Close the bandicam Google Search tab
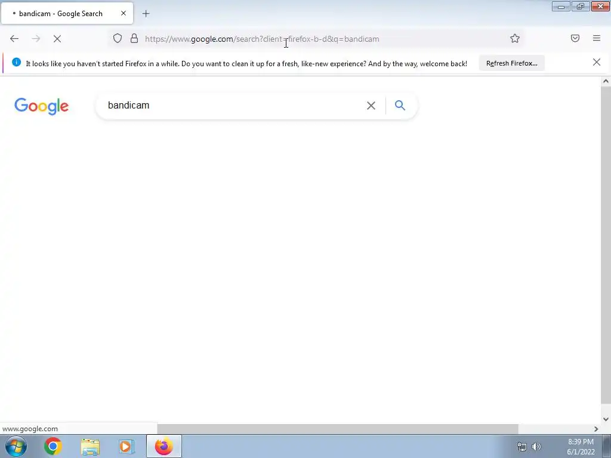This screenshot has height=458, width=611. click(124, 13)
